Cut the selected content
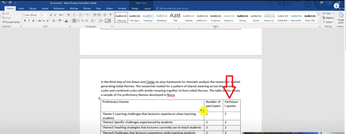Image resolution: width=346 pixels, height=134 pixels. point(5,14)
